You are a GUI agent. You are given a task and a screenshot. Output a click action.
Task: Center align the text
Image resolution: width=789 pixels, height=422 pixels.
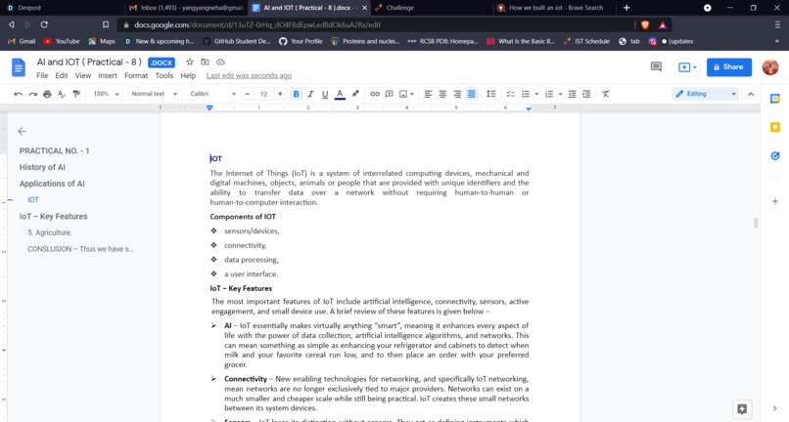pyautogui.click(x=442, y=94)
